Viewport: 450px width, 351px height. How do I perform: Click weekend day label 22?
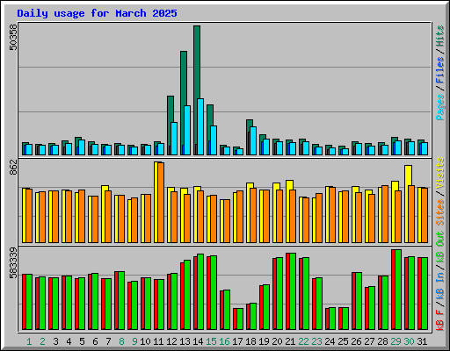point(303,341)
